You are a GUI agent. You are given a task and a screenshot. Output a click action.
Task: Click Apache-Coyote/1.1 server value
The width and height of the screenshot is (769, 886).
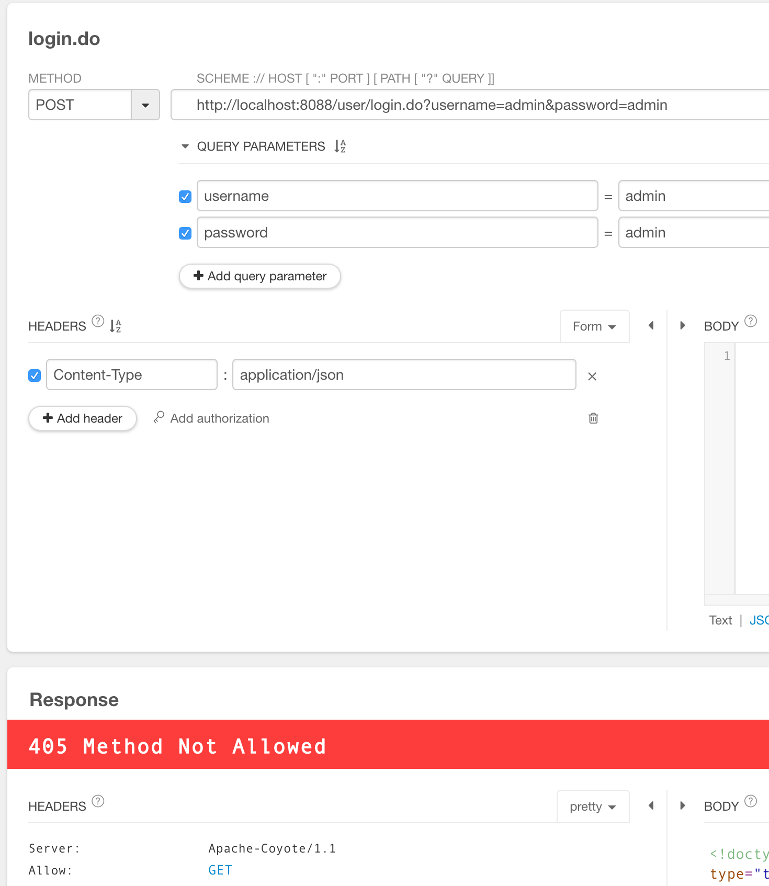pyautogui.click(x=272, y=848)
